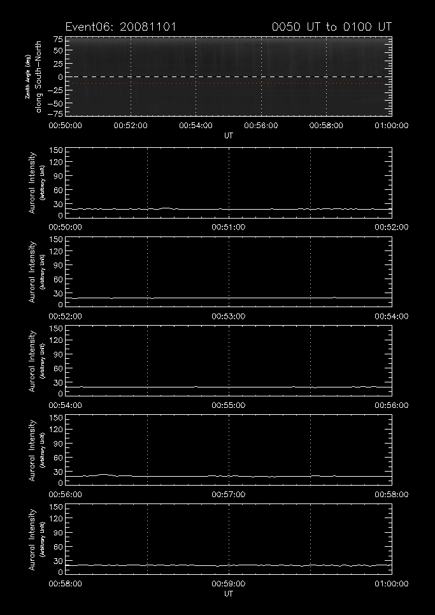The width and height of the screenshot is (435, 615).
Task: Click the "150" tick in the 00:50–00:52 panel
Action: click(x=57, y=150)
